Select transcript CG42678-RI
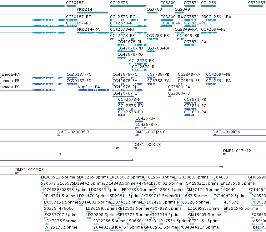This screenshot has width=266, height=232. (x=129, y=42)
